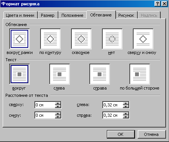Go to the 'Положение' tab
The width and height of the screenshot is (169, 142).
[x=72, y=15]
